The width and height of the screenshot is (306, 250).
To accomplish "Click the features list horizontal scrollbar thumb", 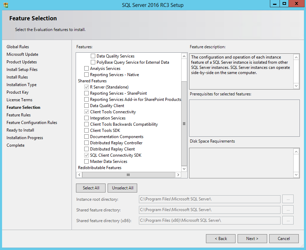I will [x=128, y=175].
